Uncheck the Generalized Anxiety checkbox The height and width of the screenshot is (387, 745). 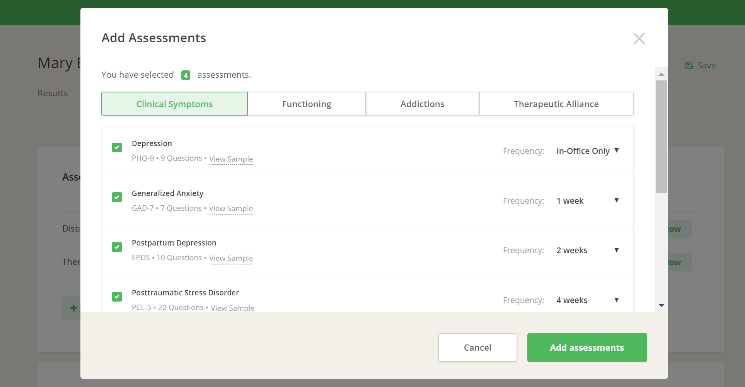click(117, 197)
